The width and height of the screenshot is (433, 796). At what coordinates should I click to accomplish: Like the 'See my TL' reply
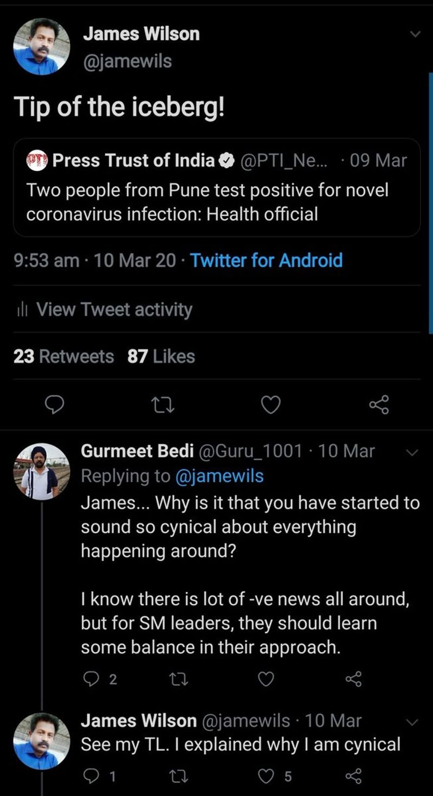pyautogui.click(x=266, y=776)
